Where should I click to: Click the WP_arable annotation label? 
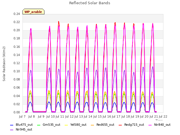tap(33, 12)
